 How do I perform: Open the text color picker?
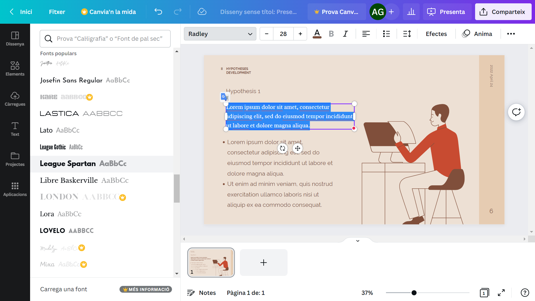tap(317, 34)
